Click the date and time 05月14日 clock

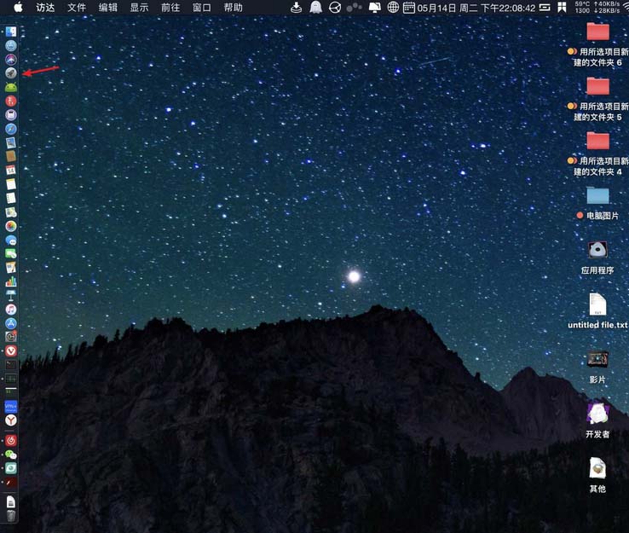pyautogui.click(x=476, y=8)
